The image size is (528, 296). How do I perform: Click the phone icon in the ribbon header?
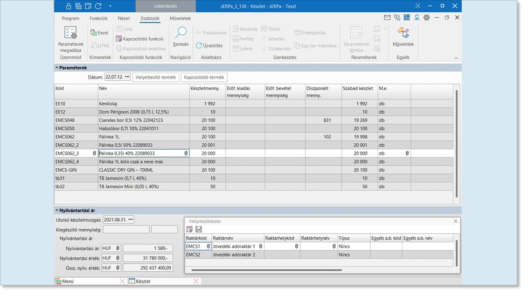coord(397,18)
